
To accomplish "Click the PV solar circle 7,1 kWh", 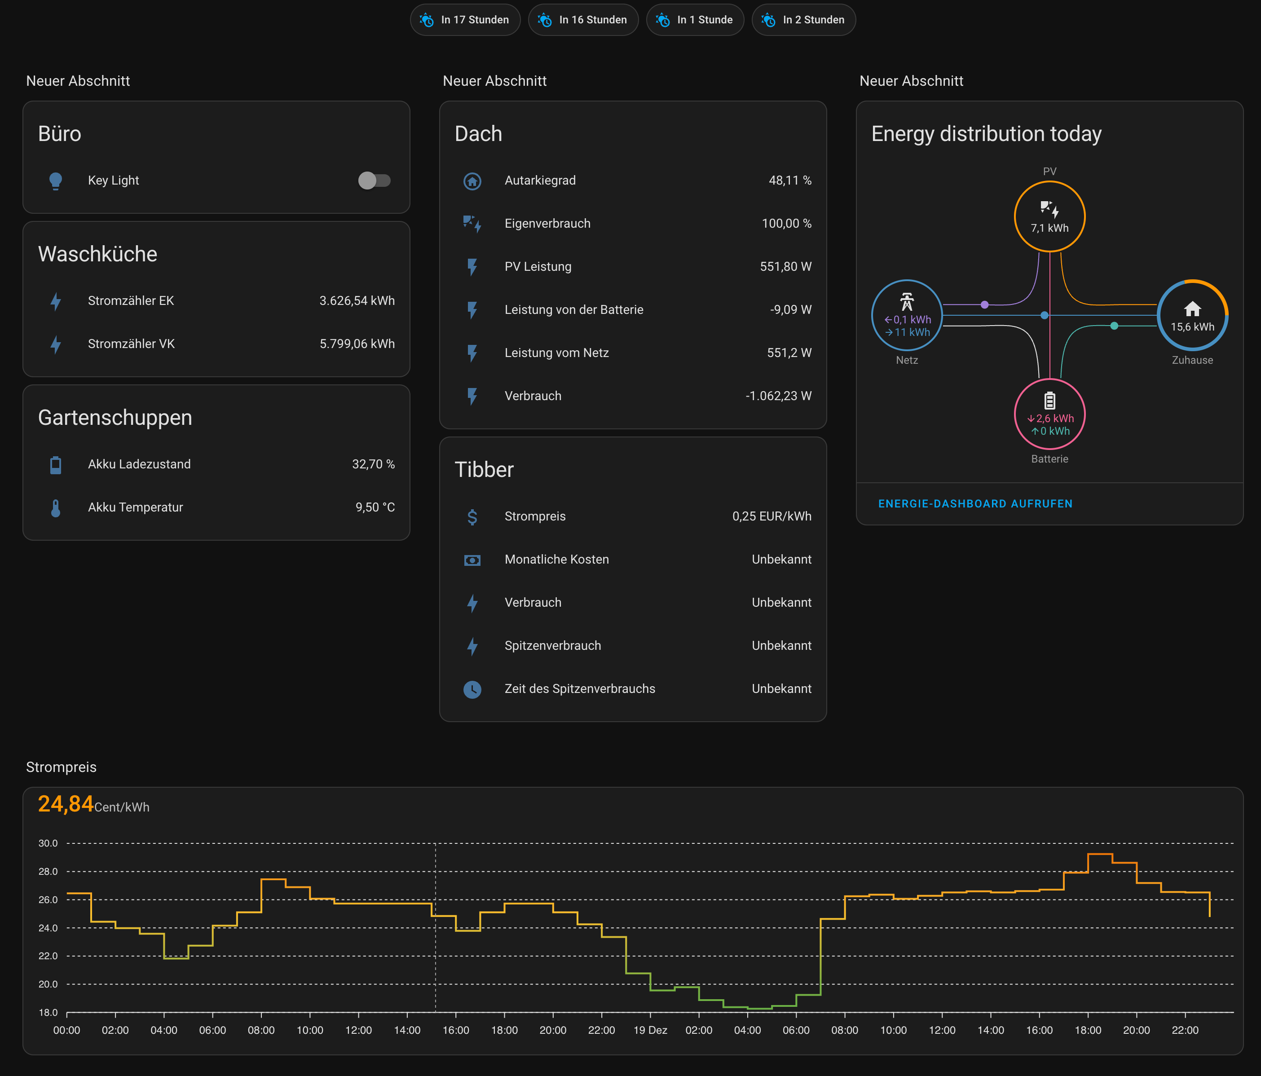I will tap(1050, 216).
